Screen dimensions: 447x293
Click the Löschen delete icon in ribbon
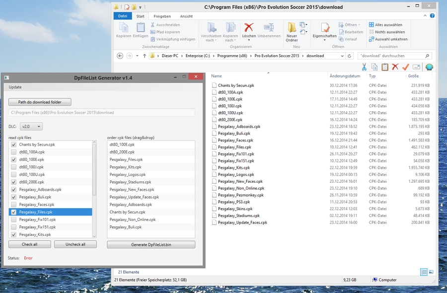tap(249, 28)
